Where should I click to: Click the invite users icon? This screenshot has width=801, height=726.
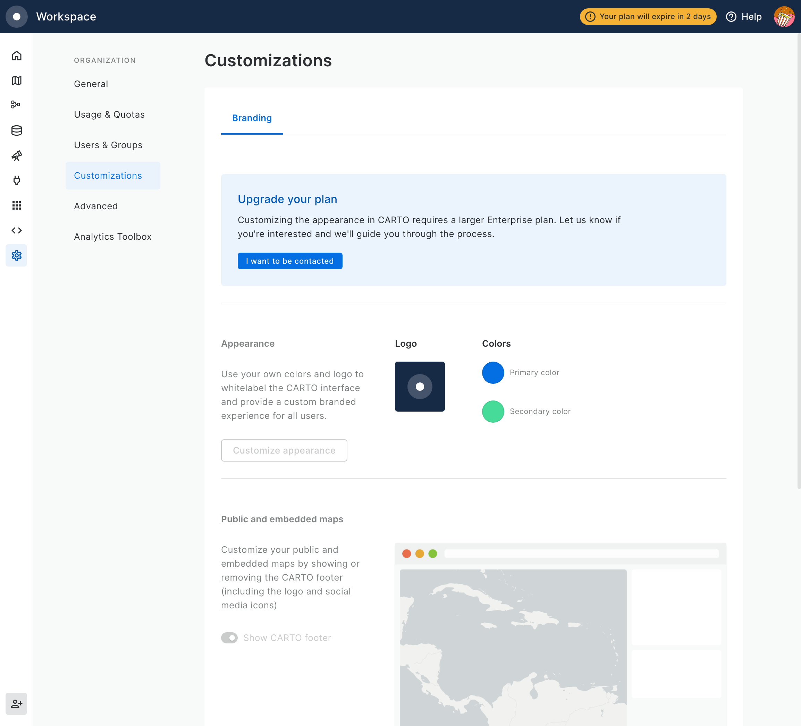coord(16,704)
